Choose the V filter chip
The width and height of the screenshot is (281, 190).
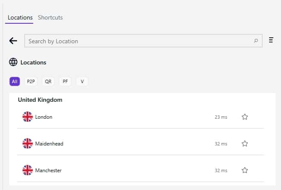click(82, 81)
